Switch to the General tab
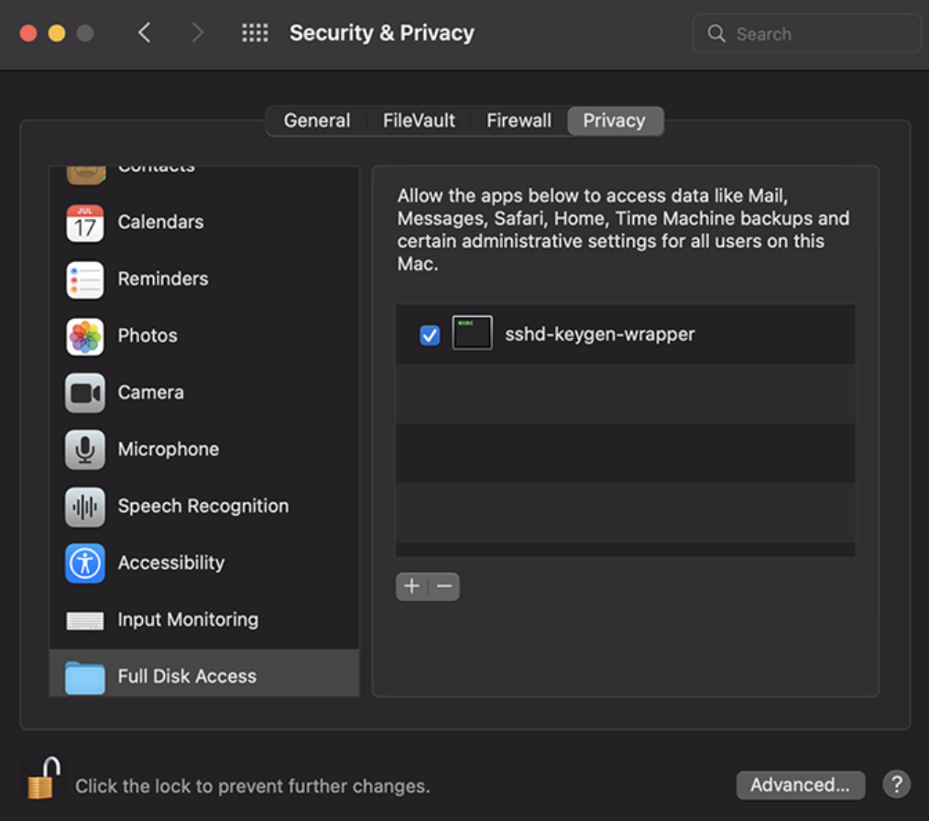 [316, 120]
